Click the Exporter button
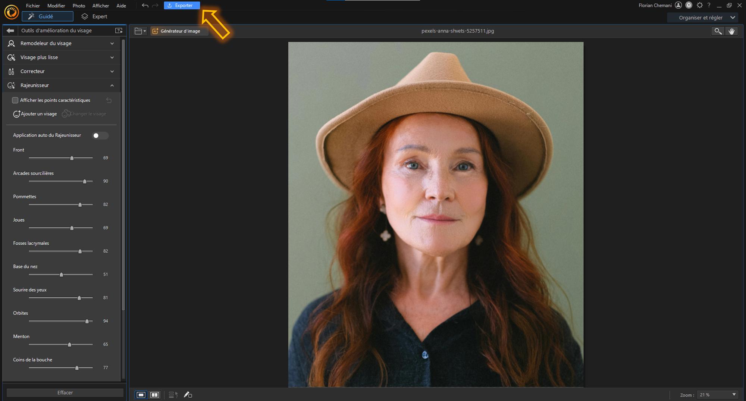 (x=182, y=5)
